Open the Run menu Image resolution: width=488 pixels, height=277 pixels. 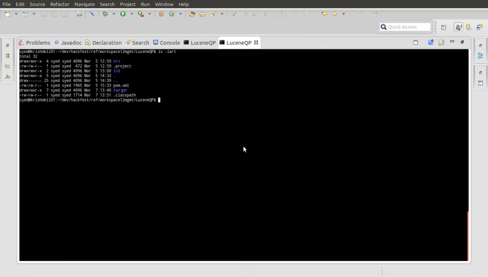[145, 4]
